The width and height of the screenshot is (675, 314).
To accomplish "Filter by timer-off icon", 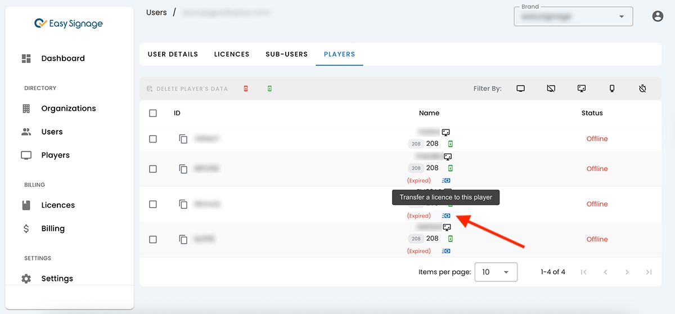I will tap(643, 89).
